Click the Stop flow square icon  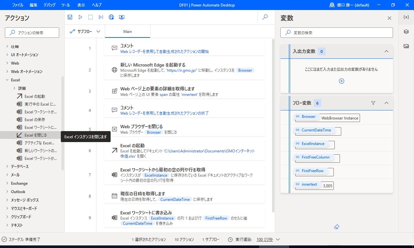pos(91,17)
